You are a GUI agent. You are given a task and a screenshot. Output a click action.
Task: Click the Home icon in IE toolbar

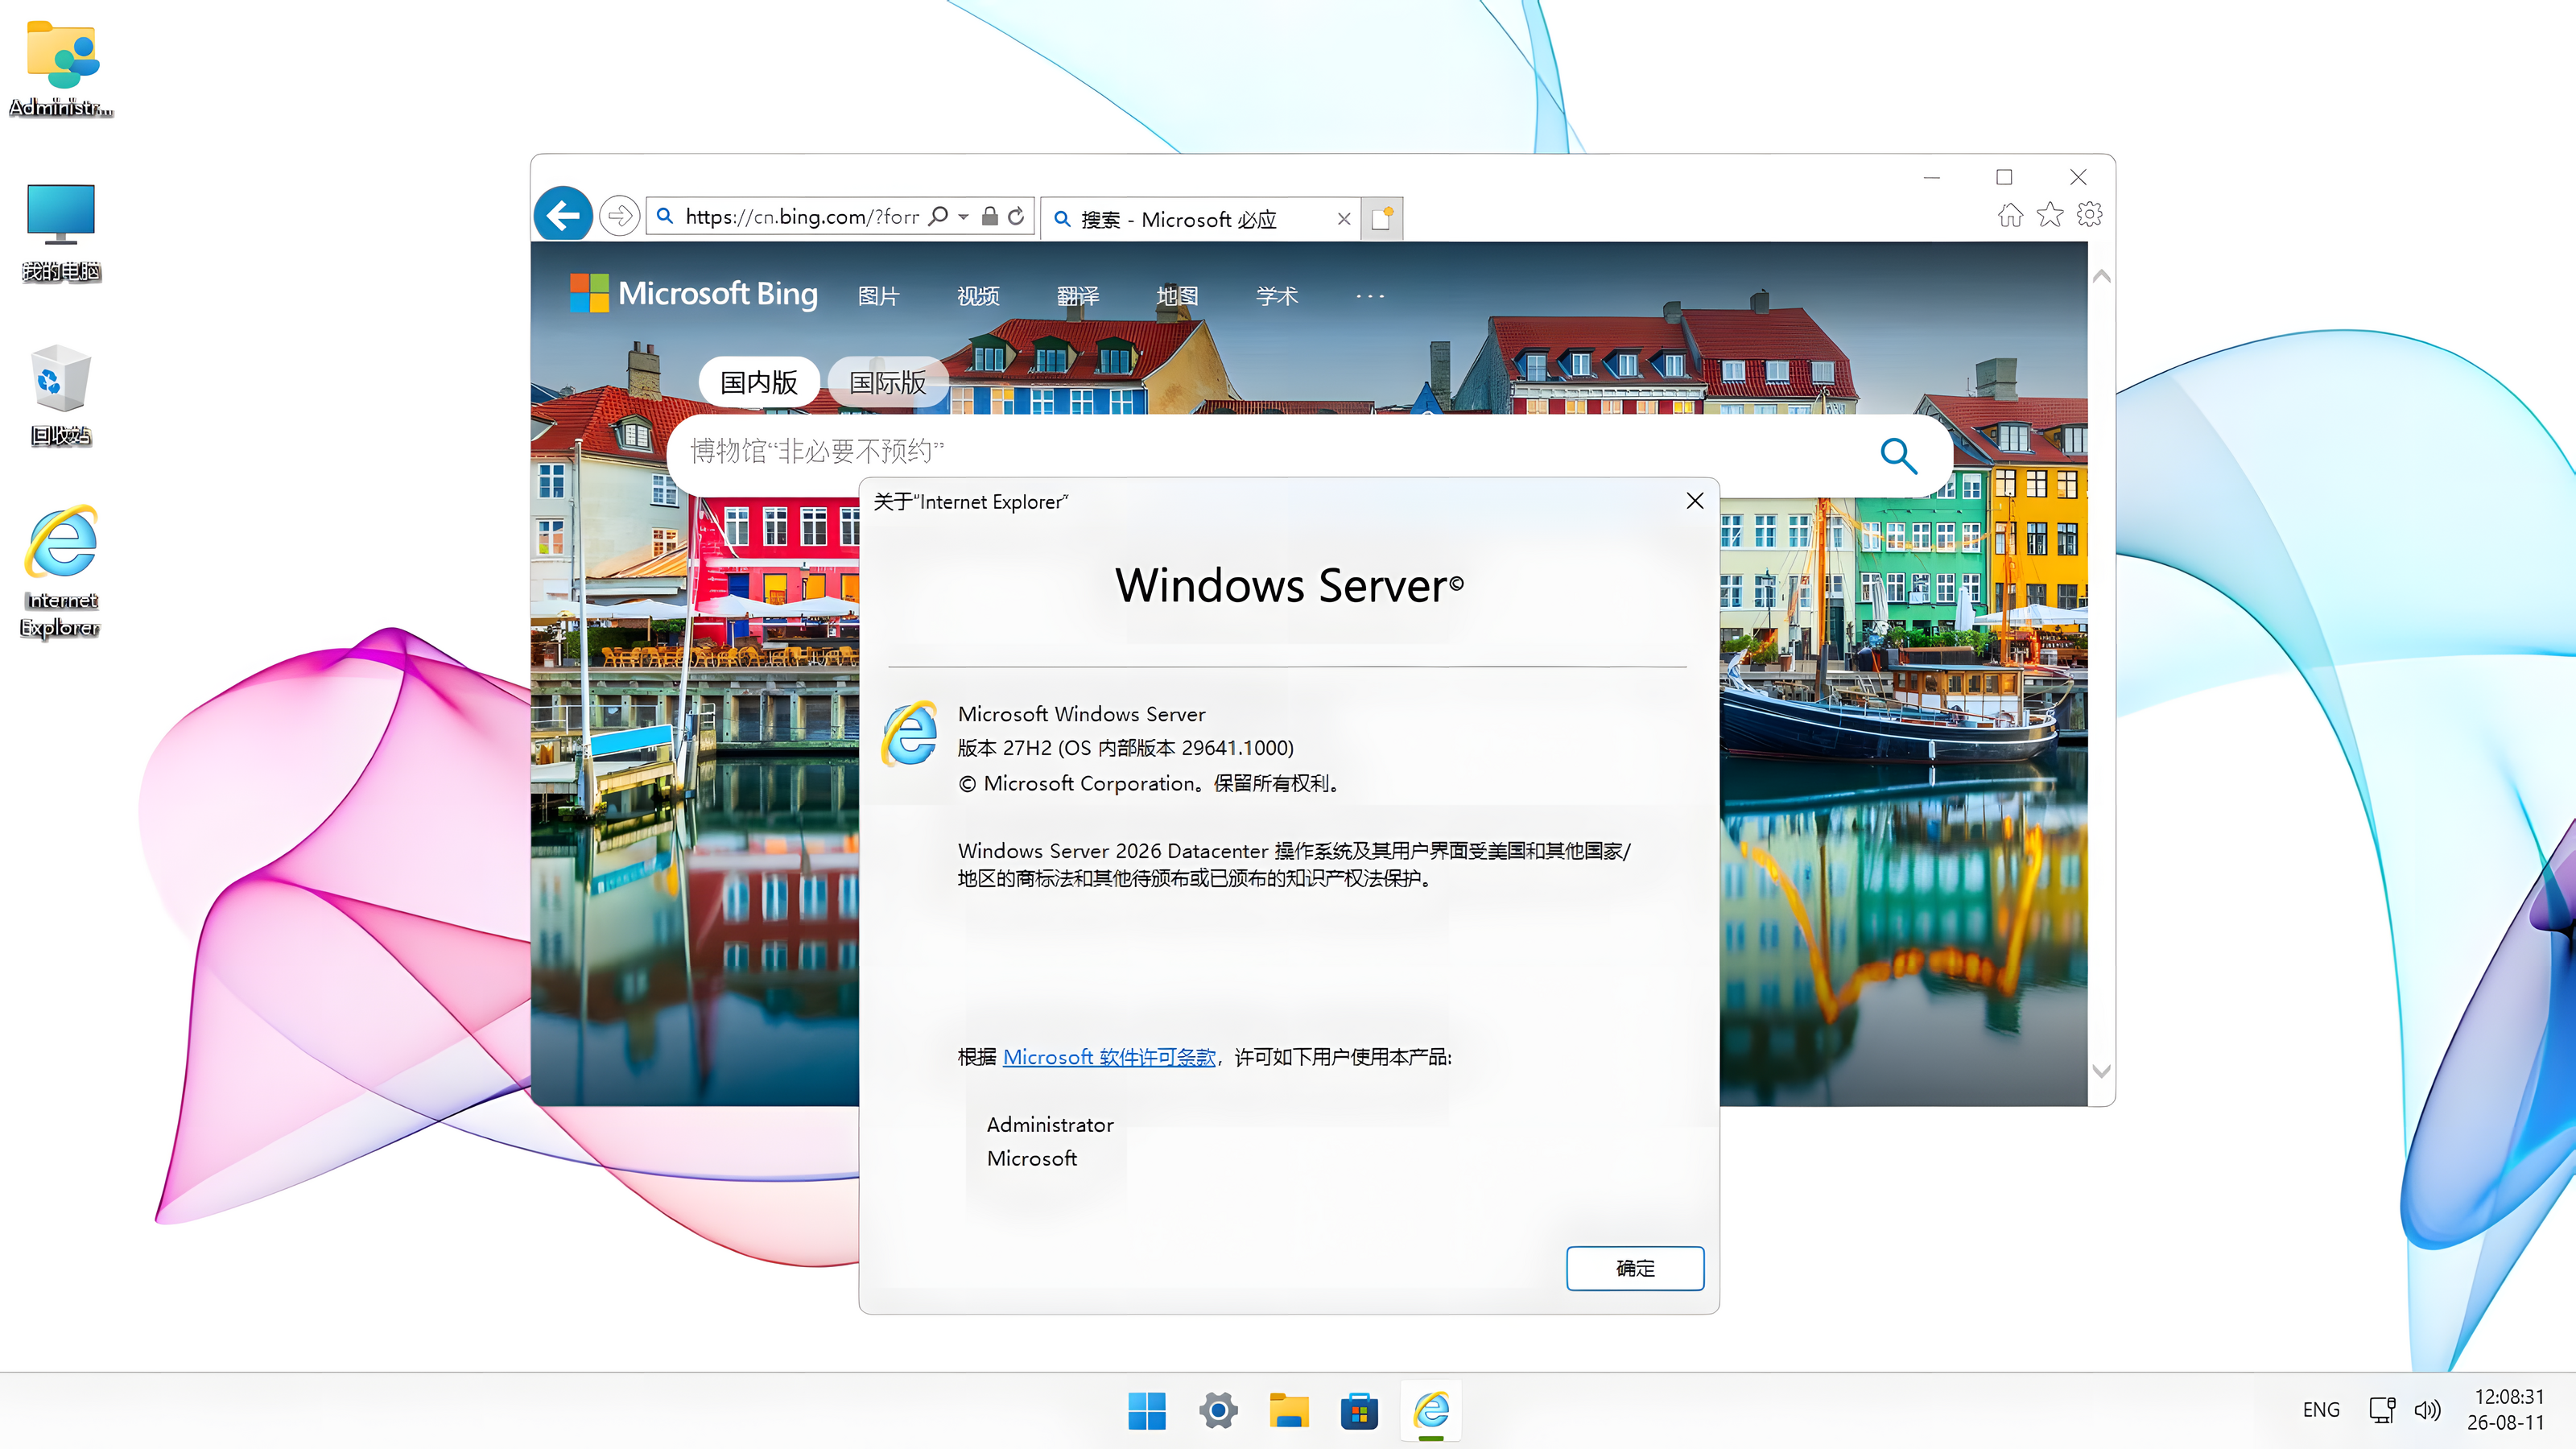(x=2010, y=214)
